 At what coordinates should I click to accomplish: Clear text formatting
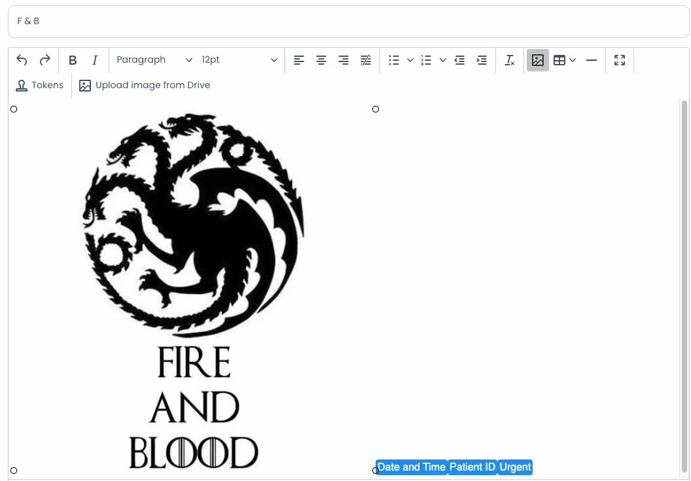click(510, 60)
